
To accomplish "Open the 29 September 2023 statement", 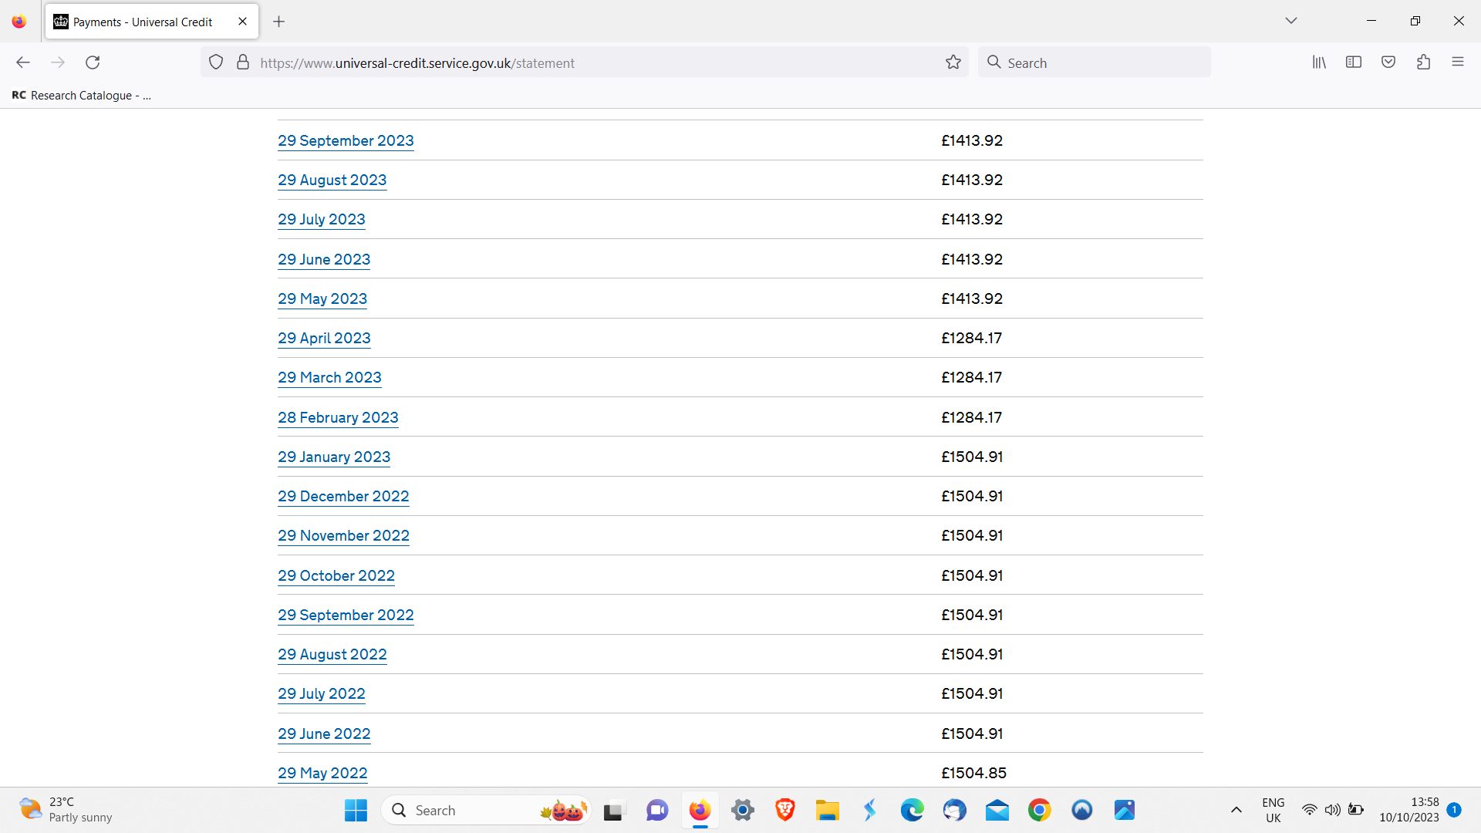I will [x=346, y=140].
